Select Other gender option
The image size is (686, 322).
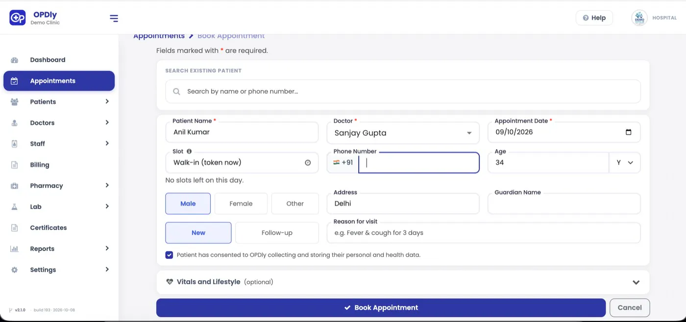click(x=295, y=203)
